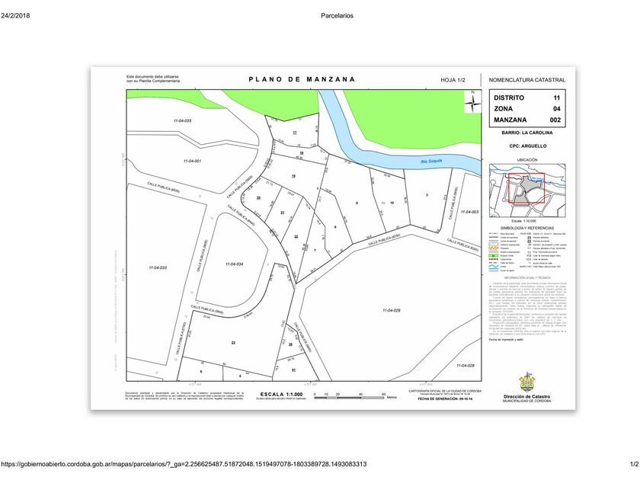Click the "Río Suquía" river label
The width and height of the screenshot is (640, 480).
pos(431,162)
